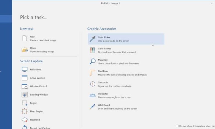Screen dimensions: 215x129
Task: Activate the CrossHair tool
Action: click(x=93, y=84)
